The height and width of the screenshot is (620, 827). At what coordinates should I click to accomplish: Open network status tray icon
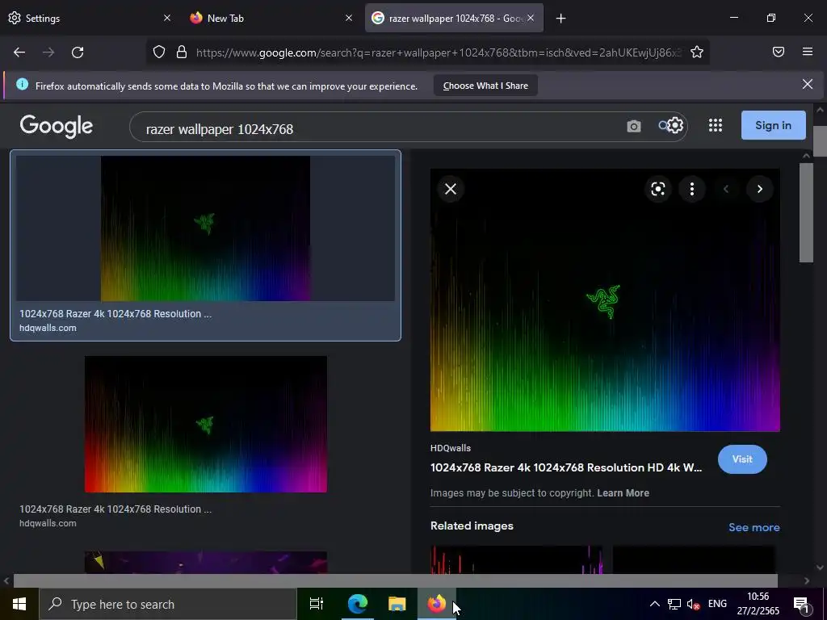pos(674,604)
